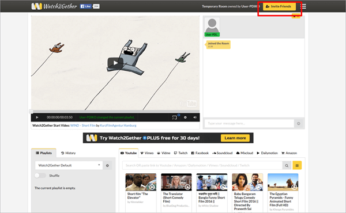Click the yellow list view button
Viewport: 346px width, 213px height.
[297, 165]
